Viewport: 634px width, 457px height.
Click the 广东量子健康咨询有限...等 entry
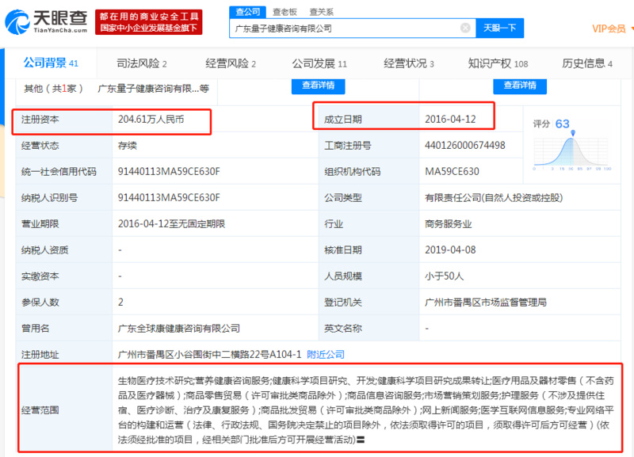153,89
